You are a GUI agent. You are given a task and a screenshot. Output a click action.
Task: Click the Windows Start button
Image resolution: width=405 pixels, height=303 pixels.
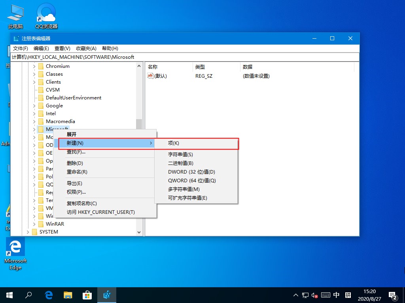click(9, 295)
